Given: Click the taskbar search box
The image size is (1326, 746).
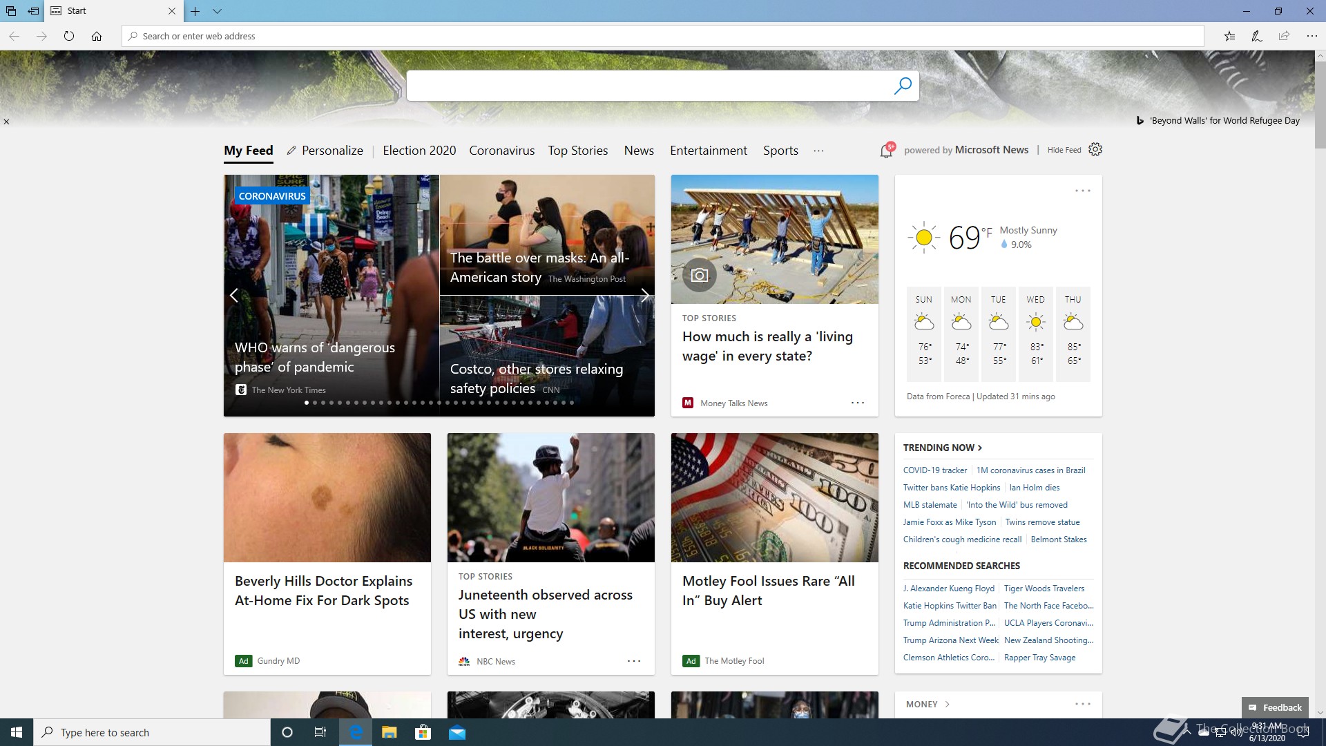Looking at the screenshot, I should 152,732.
